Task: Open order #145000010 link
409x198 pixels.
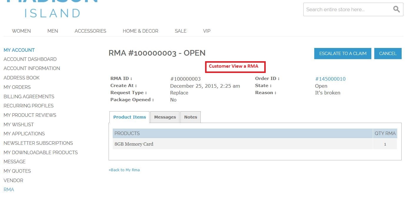Action: pyautogui.click(x=330, y=79)
